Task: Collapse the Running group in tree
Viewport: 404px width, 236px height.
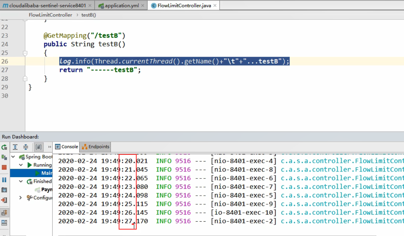Action: coord(21,165)
